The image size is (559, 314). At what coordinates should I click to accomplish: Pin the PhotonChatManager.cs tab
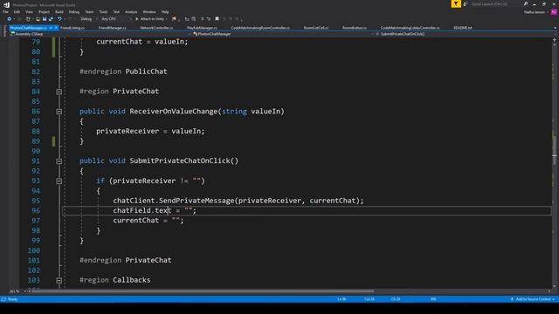pos(51,28)
